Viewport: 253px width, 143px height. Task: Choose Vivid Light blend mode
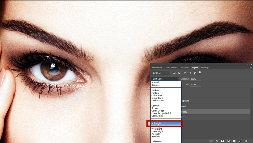click(166, 129)
